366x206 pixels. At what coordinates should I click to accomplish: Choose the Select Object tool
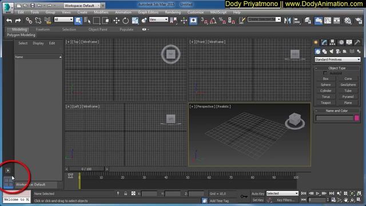[78, 21]
